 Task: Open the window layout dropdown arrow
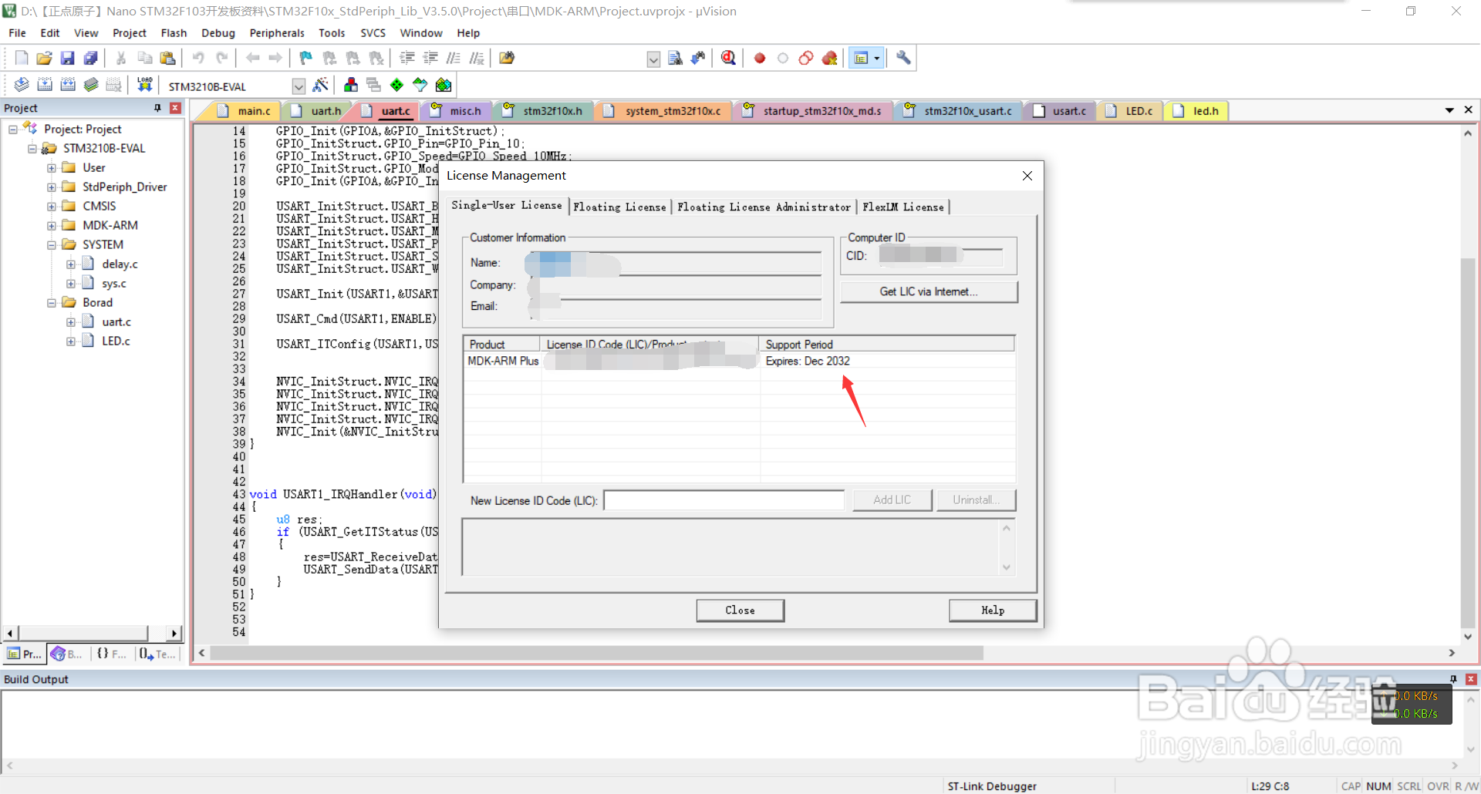pos(877,58)
